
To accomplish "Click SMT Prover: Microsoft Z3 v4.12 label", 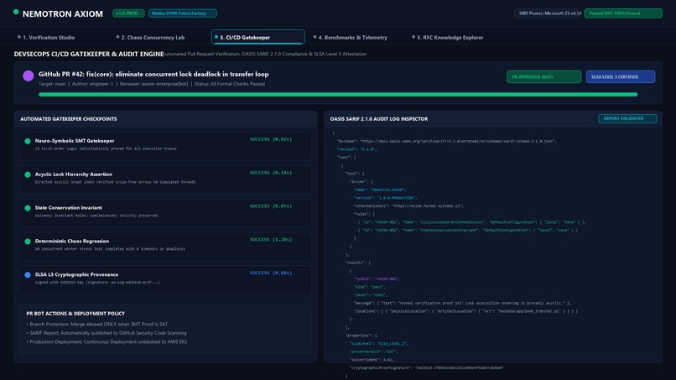I will click(549, 13).
